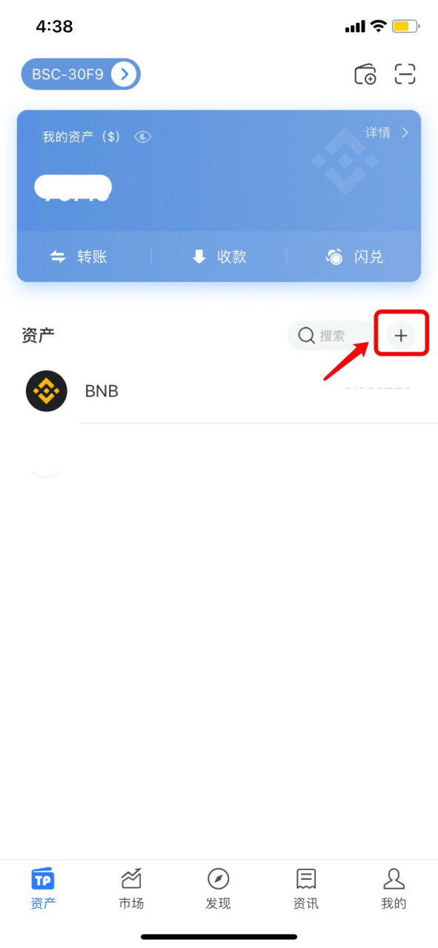
Task: Switch to the 市场 market tab
Action: click(x=131, y=888)
